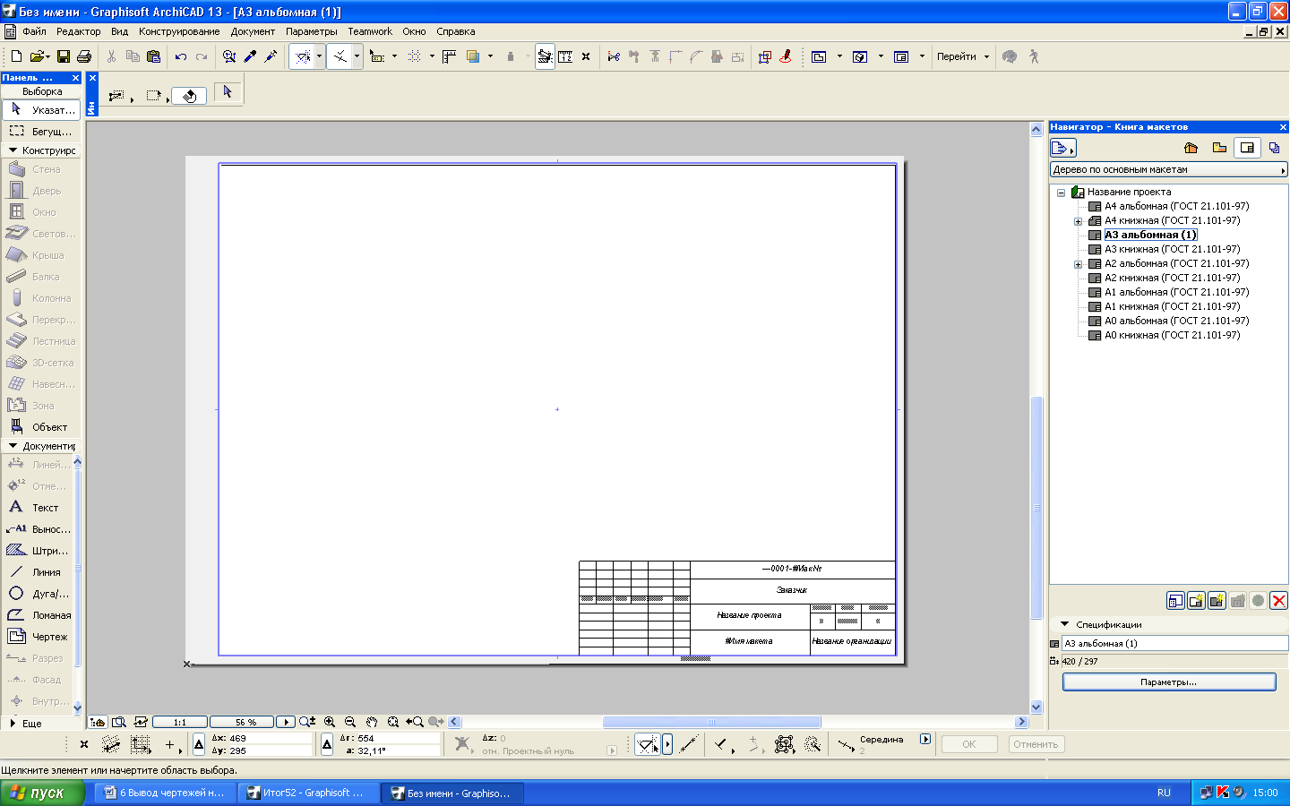Toggle relative coordinates delta for X/Y

199,744
